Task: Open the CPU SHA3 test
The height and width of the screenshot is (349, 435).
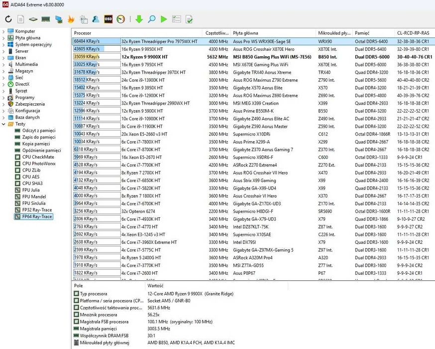Action: [32, 183]
